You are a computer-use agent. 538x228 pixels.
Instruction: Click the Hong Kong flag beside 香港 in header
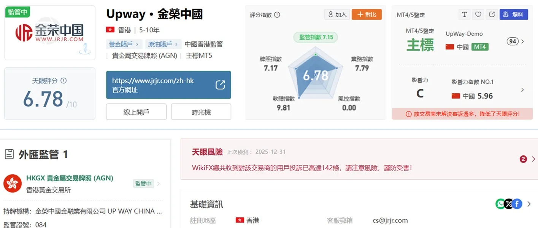point(110,30)
